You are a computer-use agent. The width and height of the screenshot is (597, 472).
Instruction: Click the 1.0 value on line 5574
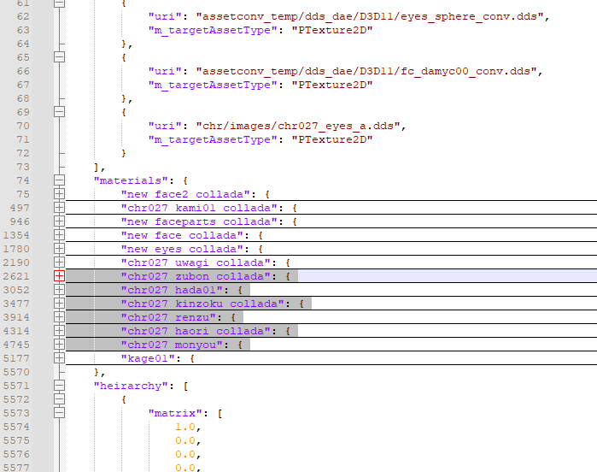[185, 427]
